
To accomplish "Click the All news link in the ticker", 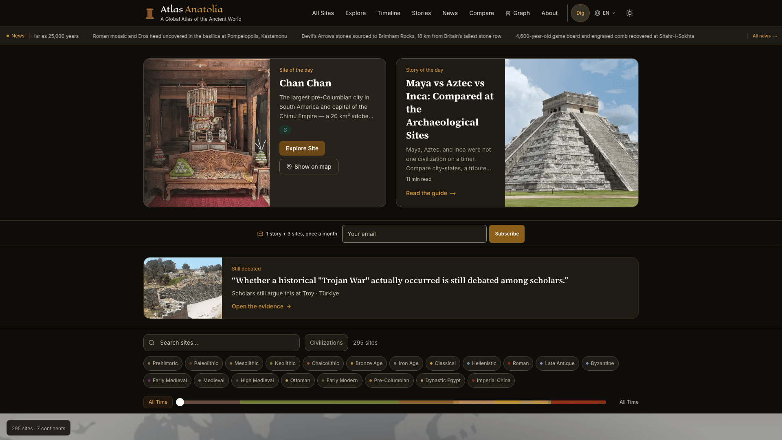I will 765,36.
